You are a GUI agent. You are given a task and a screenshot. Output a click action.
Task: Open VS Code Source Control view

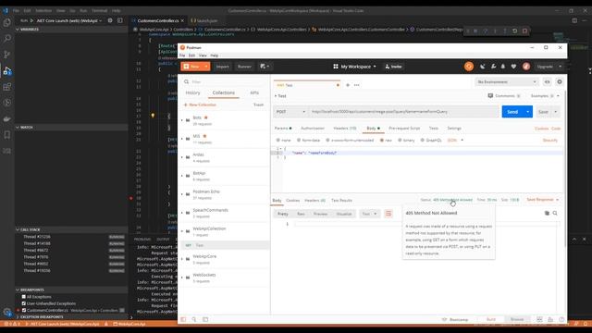(6, 55)
